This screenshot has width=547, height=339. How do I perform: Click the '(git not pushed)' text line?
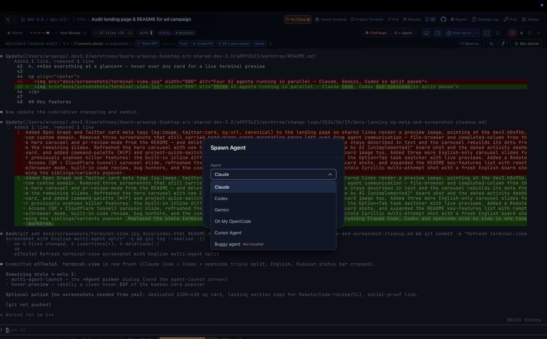pyautogui.click(x=28, y=305)
